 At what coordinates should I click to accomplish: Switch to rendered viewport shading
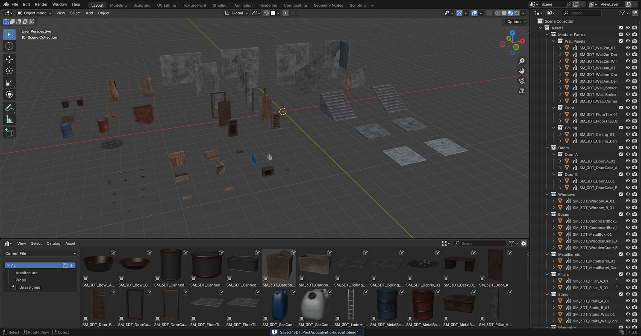click(517, 13)
